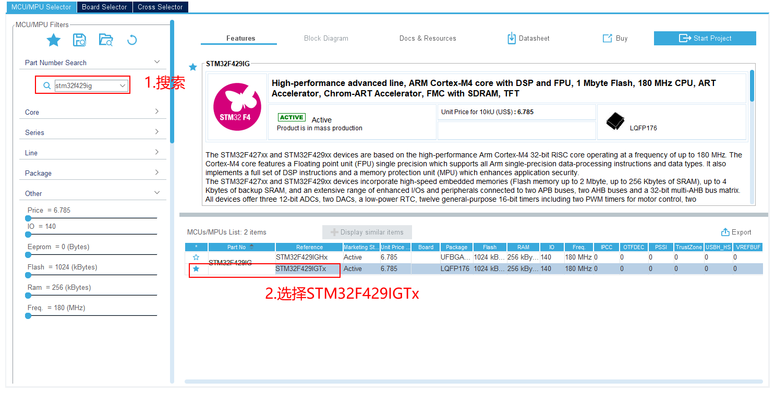This screenshot has width=775, height=393.
Task: Mark STM32F429IGHx row as favorite
Action: [196, 257]
